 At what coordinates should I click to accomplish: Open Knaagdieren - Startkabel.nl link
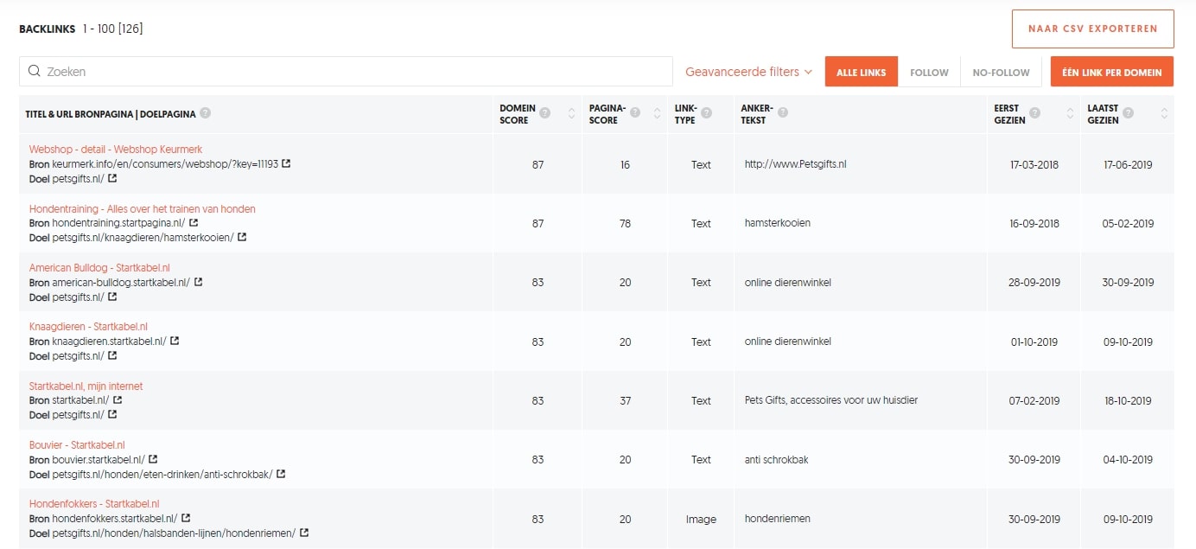click(x=89, y=327)
